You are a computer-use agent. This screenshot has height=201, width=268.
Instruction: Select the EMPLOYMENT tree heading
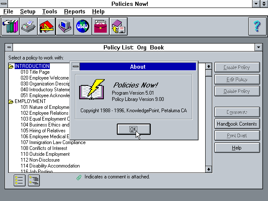click(30, 101)
